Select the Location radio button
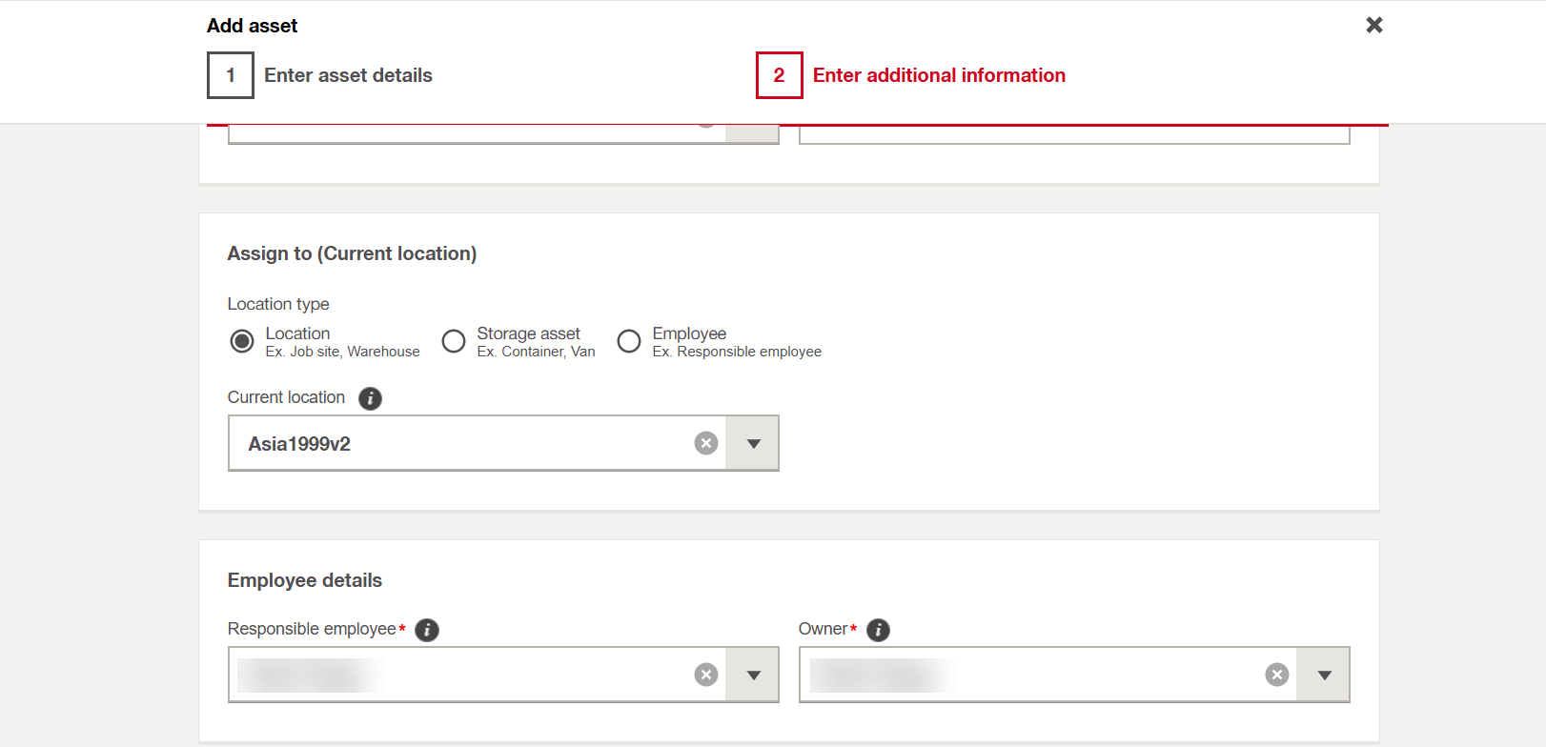Image resolution: width=1546 pixels, height=747 pixels. pos(242,341)
